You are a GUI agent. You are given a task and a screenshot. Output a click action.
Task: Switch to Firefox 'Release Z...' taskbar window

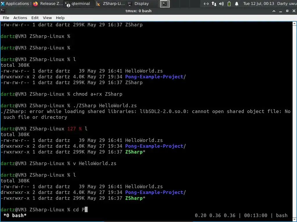tap(48, 3)
